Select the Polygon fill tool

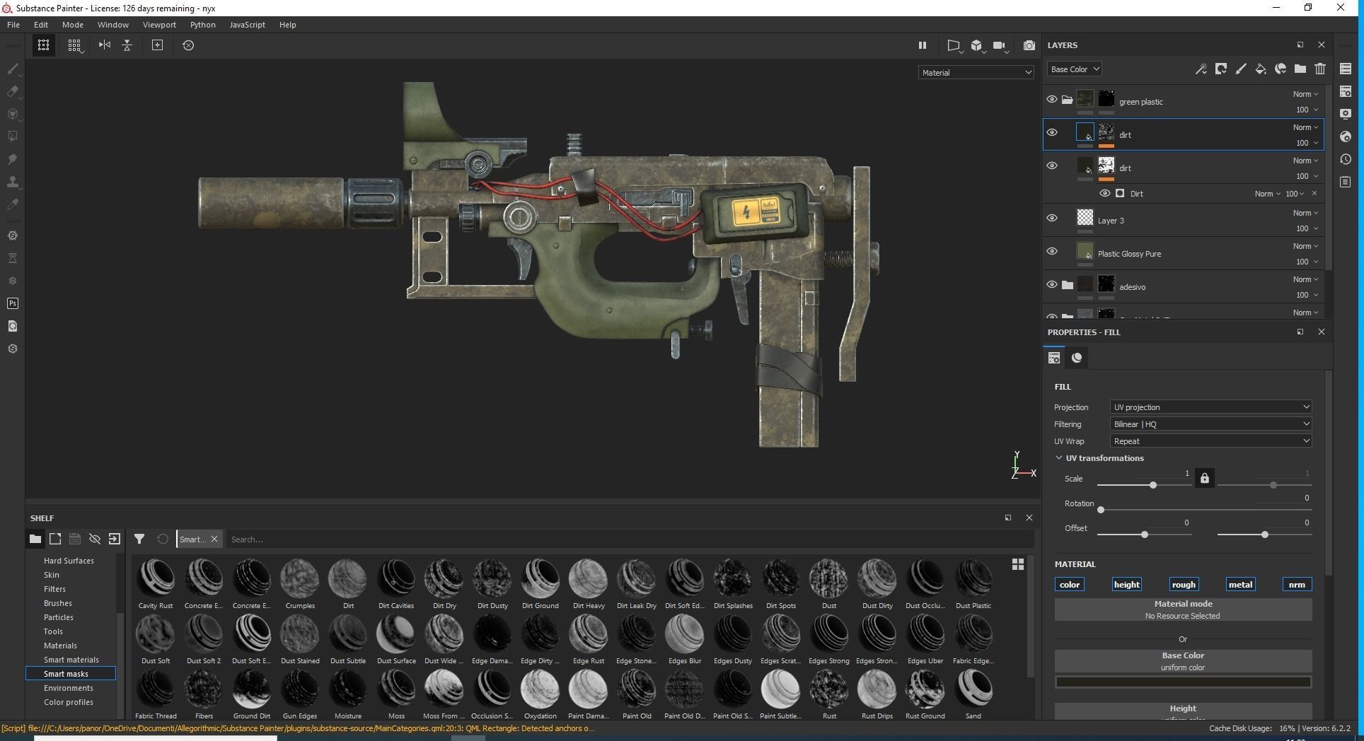pos(13,136)
